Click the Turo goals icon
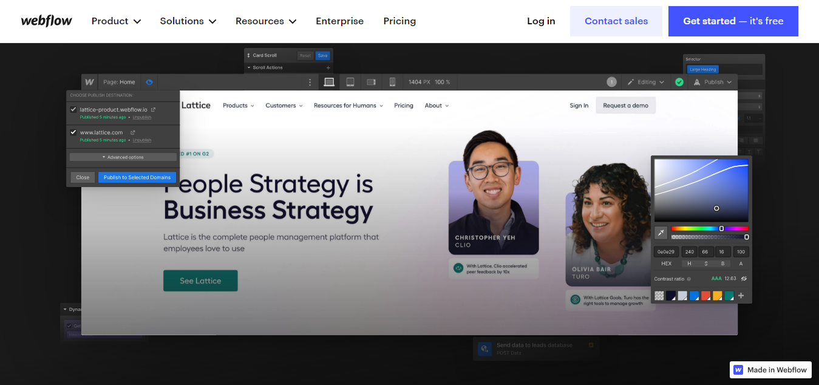 pos(575,299)
